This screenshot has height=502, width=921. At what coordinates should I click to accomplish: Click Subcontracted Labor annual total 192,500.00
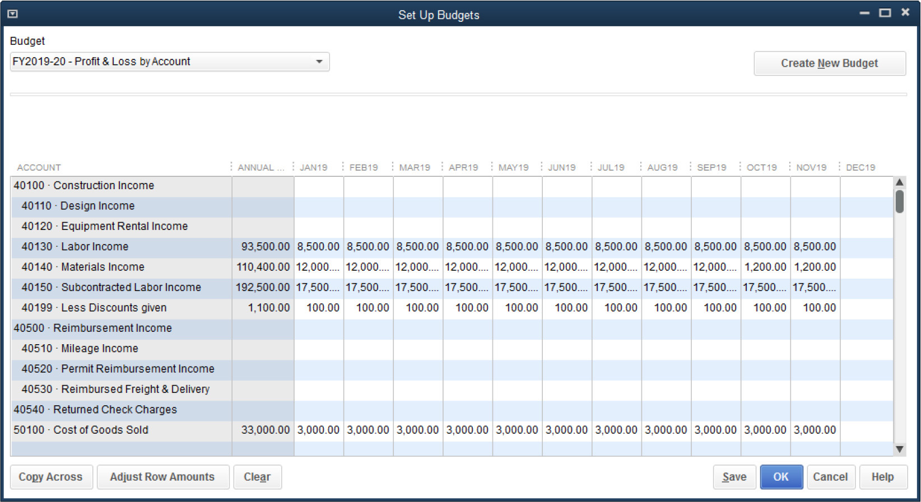pyautogui.click(x=263, y=288)
